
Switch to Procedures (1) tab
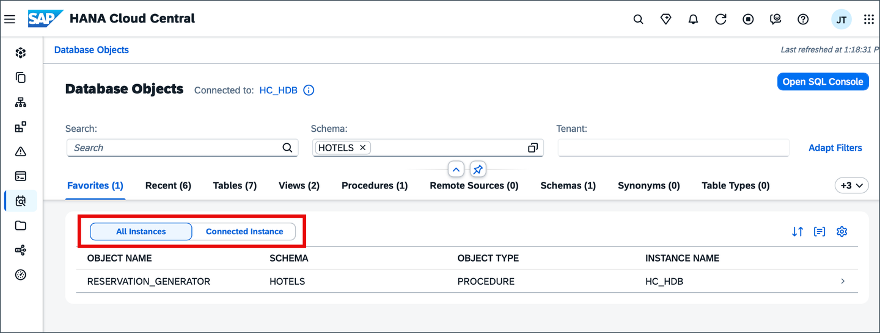[375, 185]
